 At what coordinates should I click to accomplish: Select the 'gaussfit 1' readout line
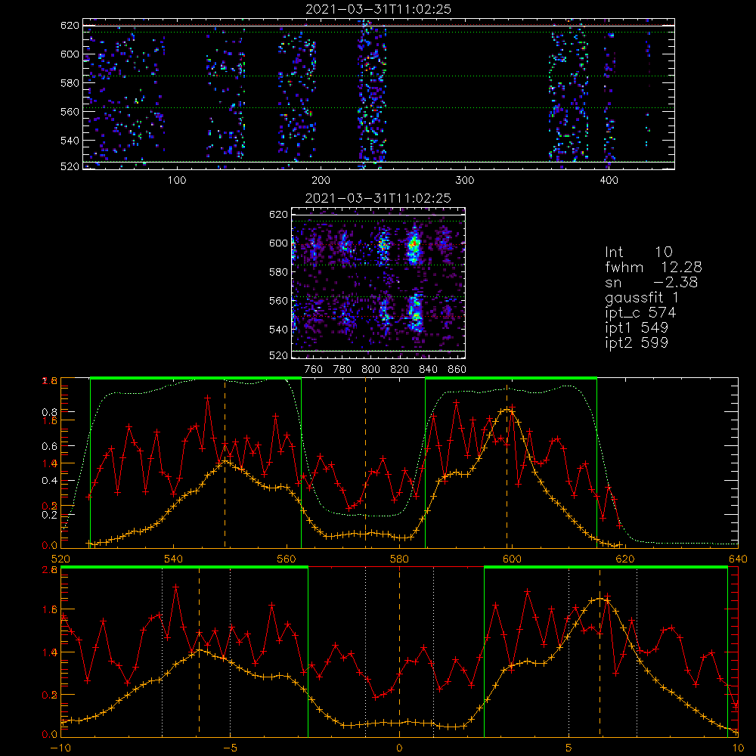(642, 298)
